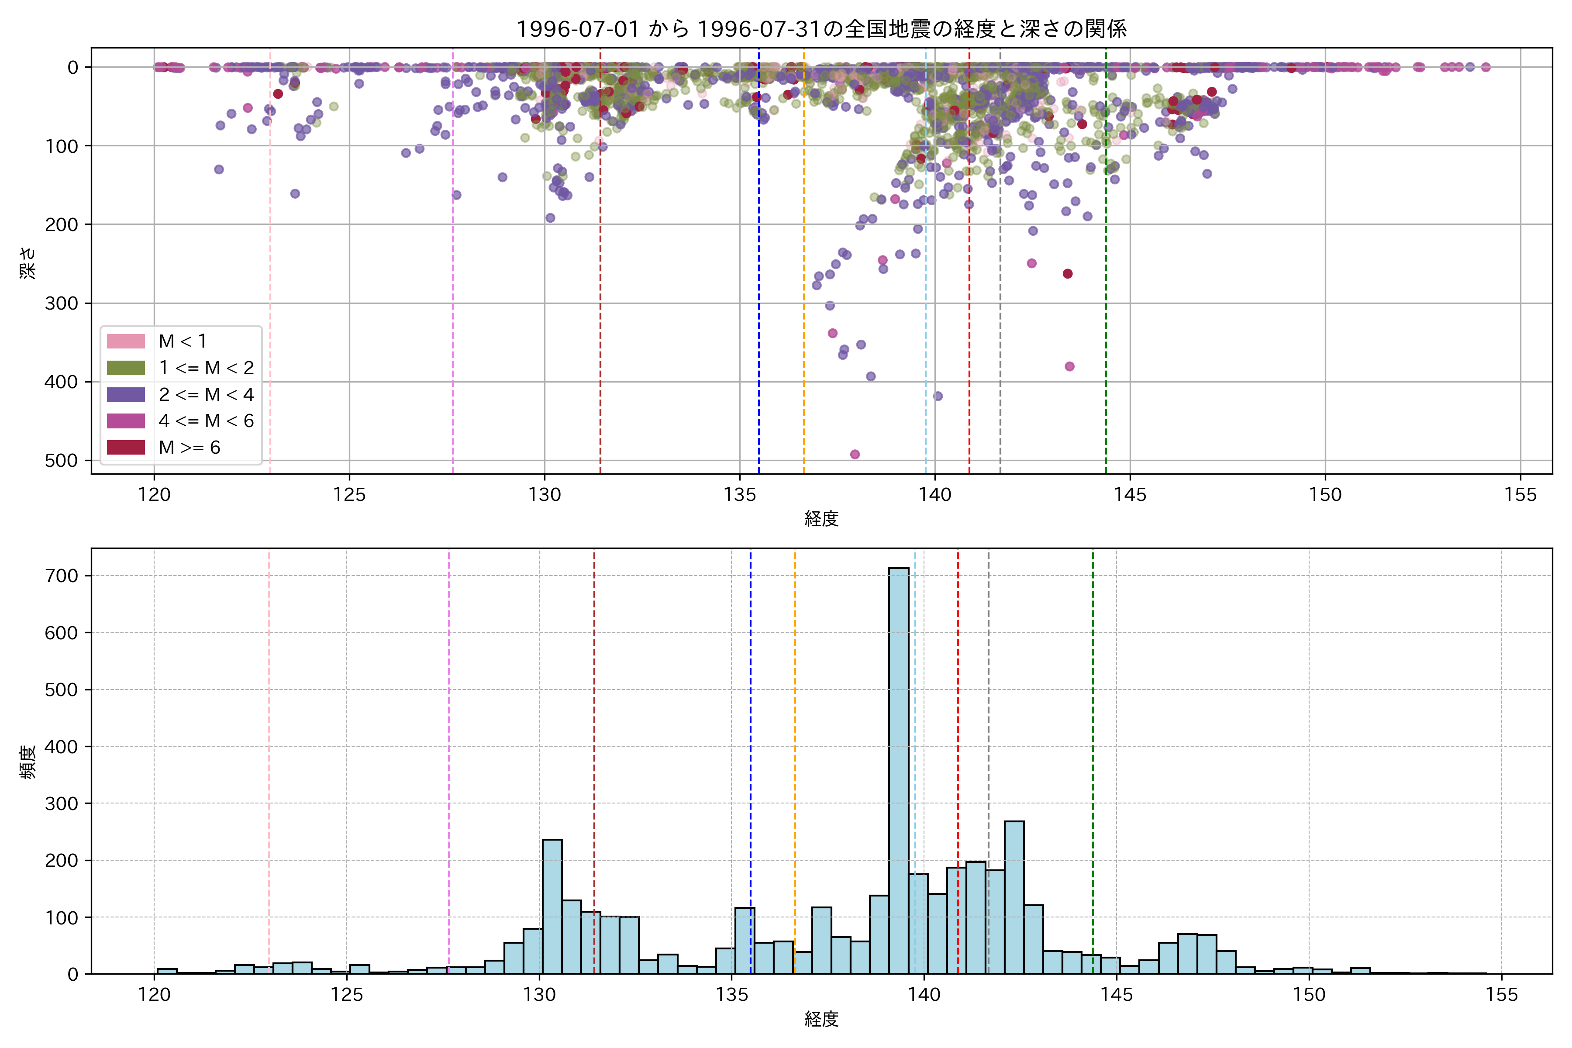The image size is (1572, 1048).
Task: Click the 経度 label under the histogram
Action: 821,1019
